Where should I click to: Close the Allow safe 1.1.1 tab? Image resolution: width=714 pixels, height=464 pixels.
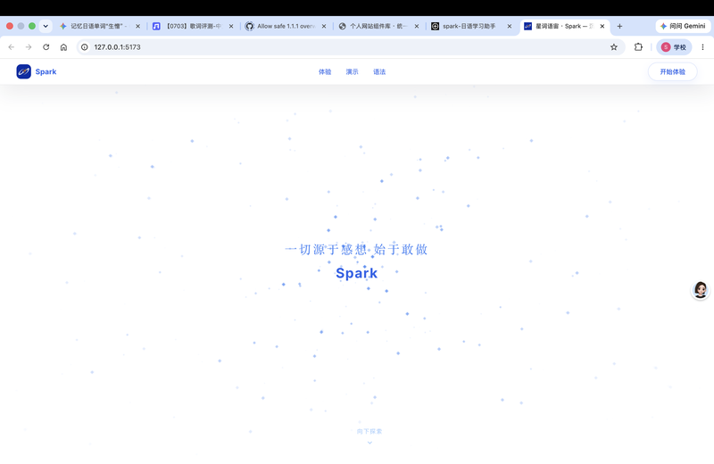click(x=324, y=27)
